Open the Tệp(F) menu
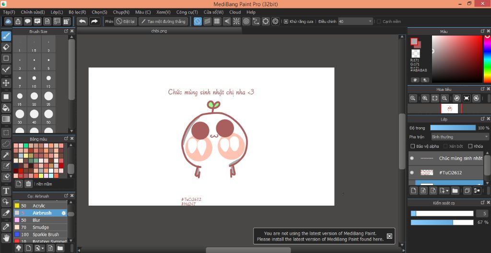Image resolution: width=491 pixels, height=253 pixels. point(9,12)
